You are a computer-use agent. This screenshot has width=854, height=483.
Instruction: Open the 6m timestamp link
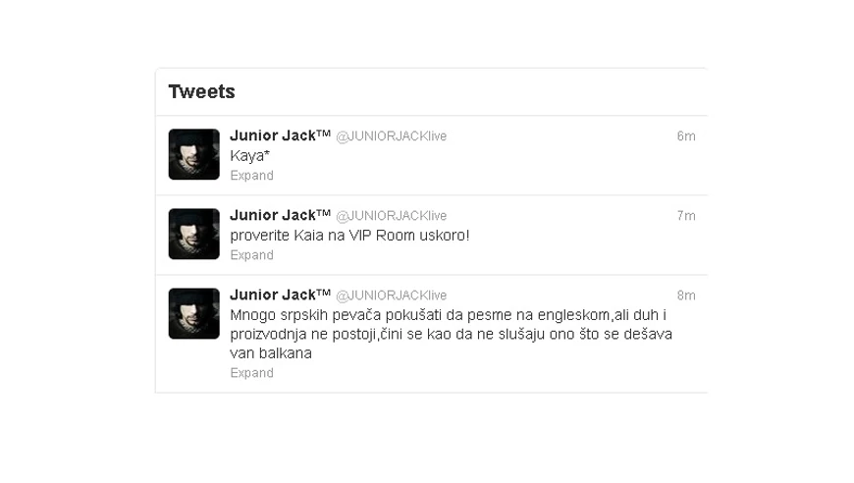pyautogui.click(x=686, y=136)
